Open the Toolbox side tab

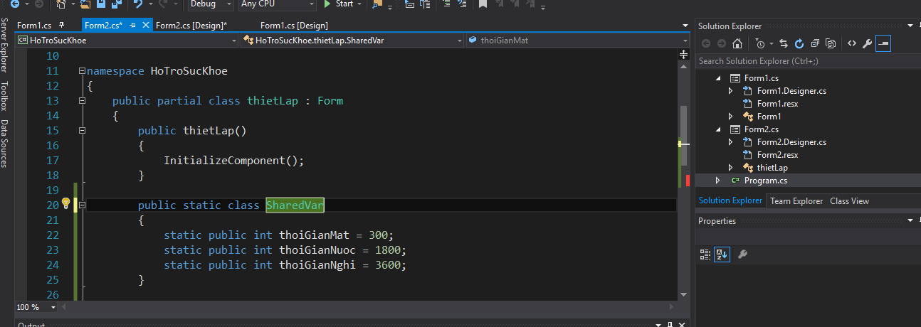pyautogui.click(x=4, y=96)
